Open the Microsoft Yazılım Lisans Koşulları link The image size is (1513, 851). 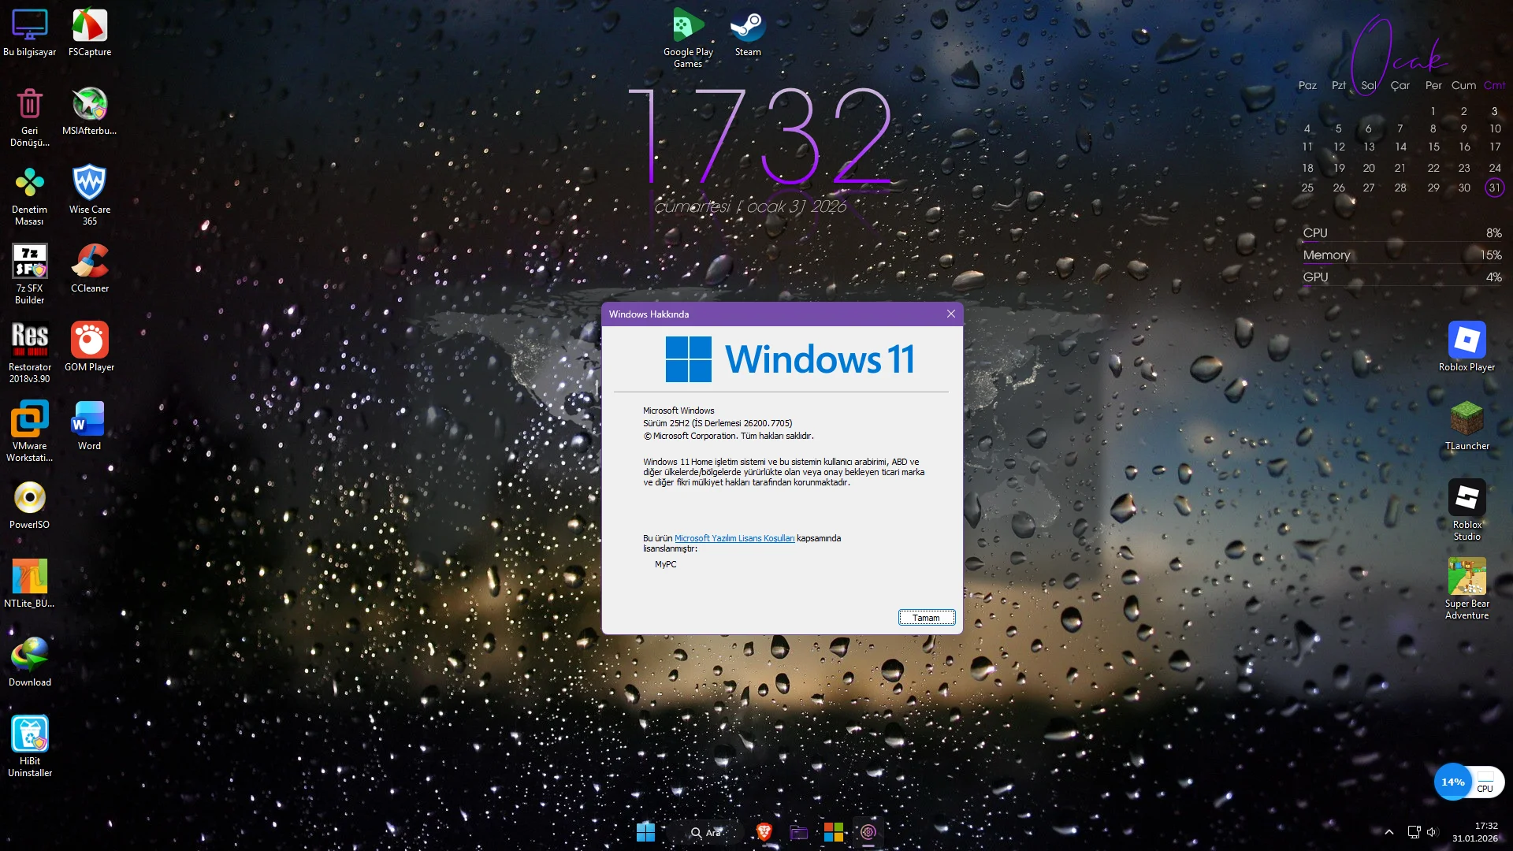pyautogui.click(x=734, y=538)
